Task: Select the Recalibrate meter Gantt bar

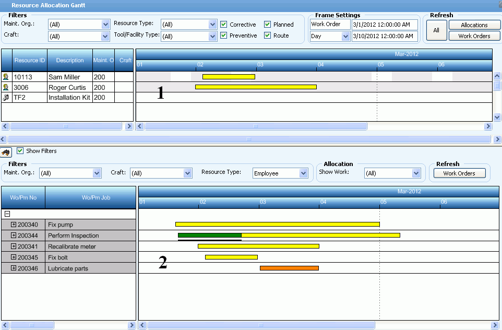Action: click(258, 246)
